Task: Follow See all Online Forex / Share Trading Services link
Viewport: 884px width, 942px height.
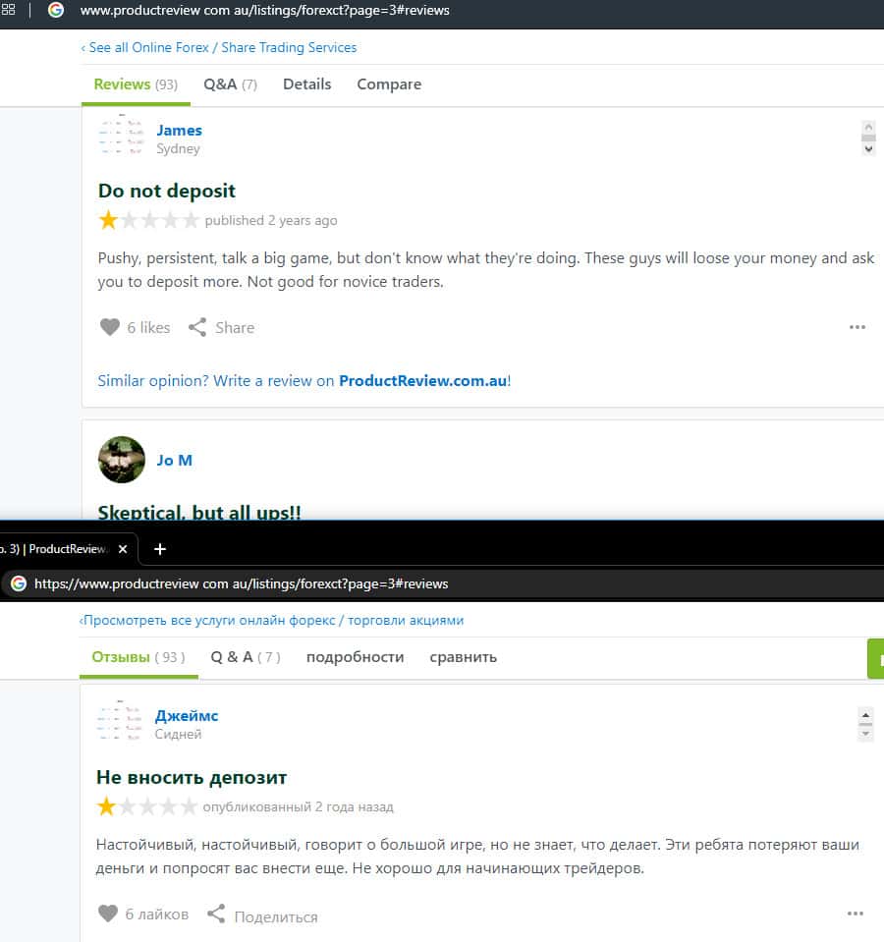Action: [x=219, y=47]
